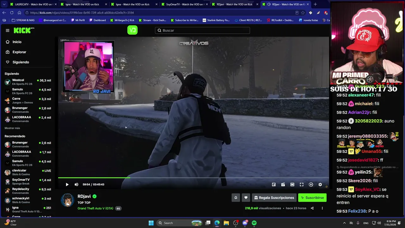Open the STREAM & MAS bookmarks folder
The width and height of the screenshot is (405, 228).
(x=23, y=20)
